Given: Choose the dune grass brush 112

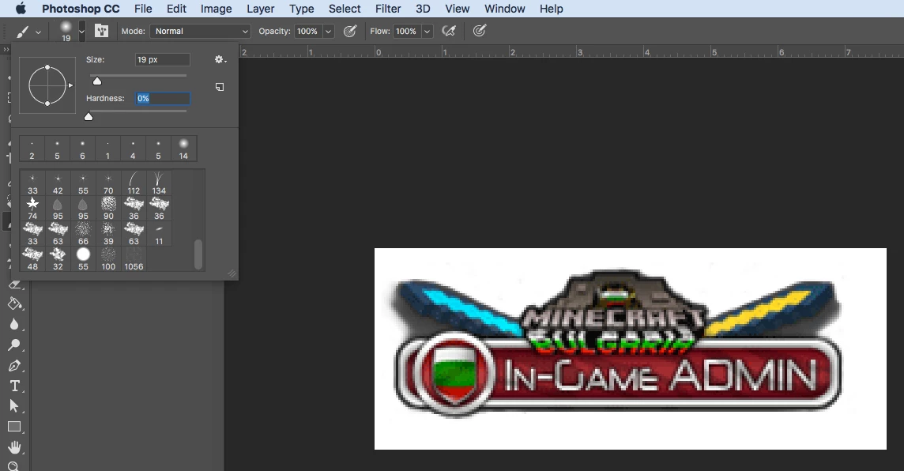Looking at the screenshot, I should [134, 183].
